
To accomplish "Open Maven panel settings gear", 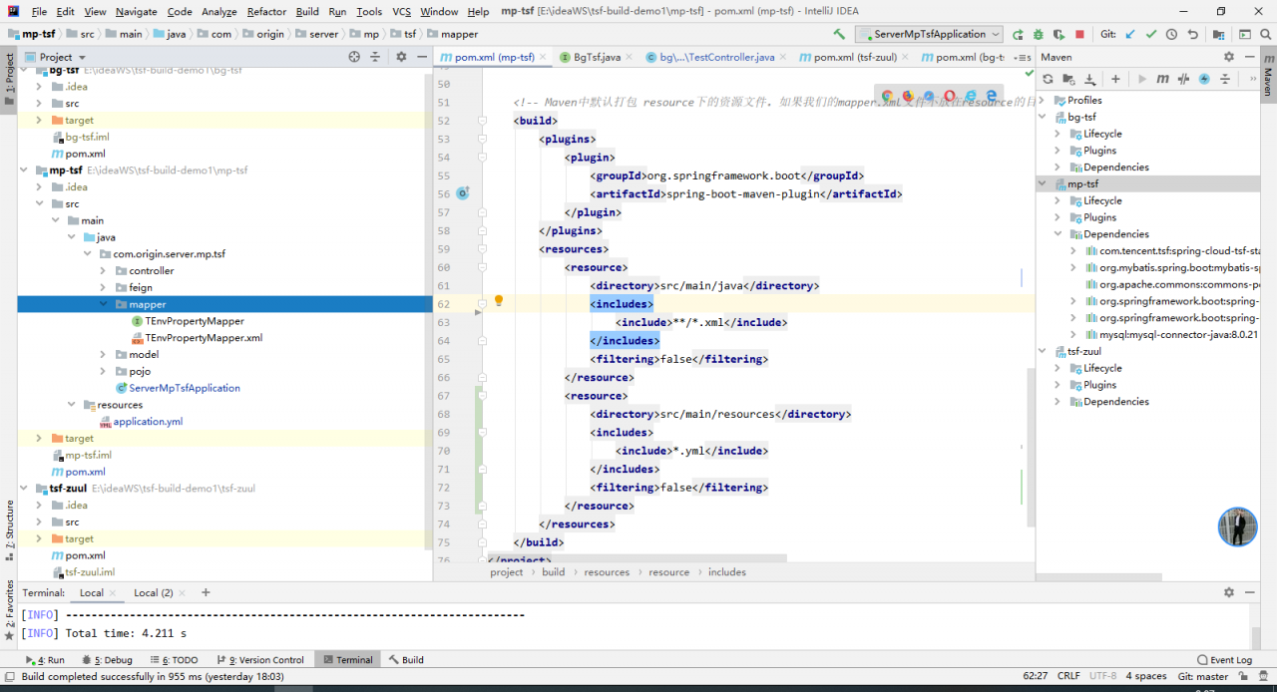I will coord(1229,57).
